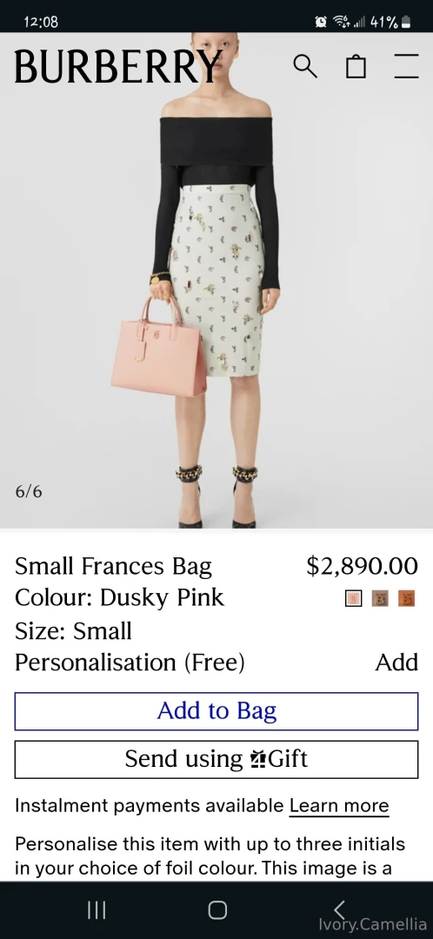The image size is (433, 939).
Task: Tap the 6/6 image counter
Action: tap(29, 491)
